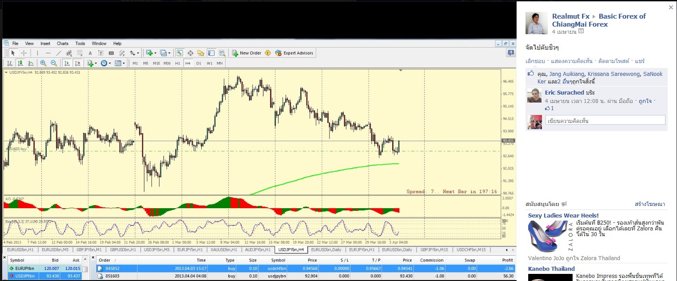The width and height of the screenshot is (677, 281).
Task: Toggle chart Auto Scroll
Action: [x=67, y=63]
